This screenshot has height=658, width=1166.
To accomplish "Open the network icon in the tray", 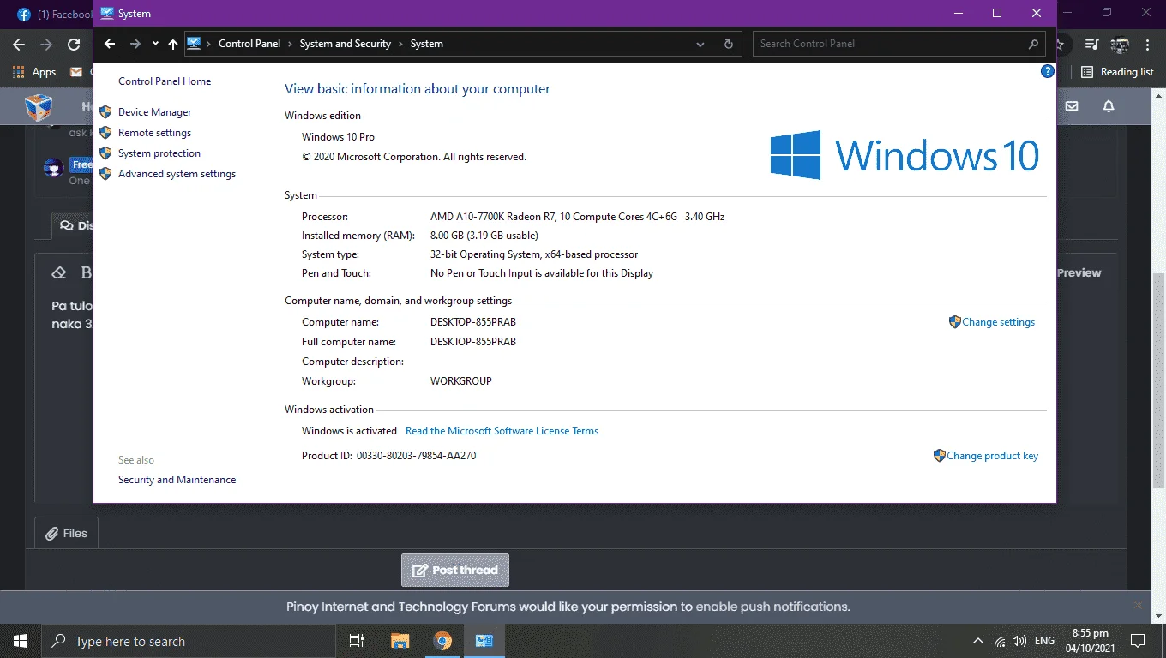I will tap(1000, 641).
